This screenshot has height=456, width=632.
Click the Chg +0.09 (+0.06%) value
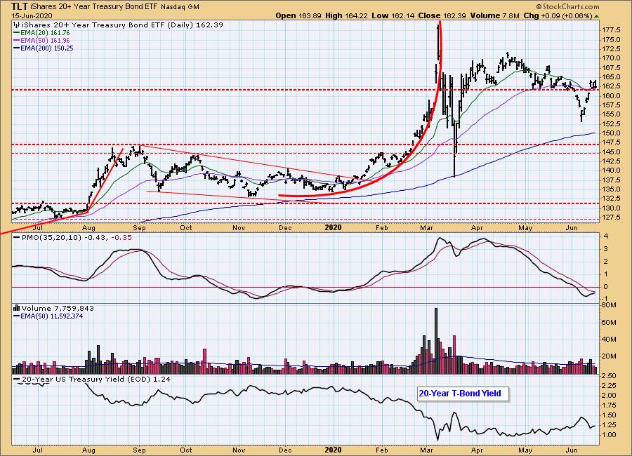point(558,15)
